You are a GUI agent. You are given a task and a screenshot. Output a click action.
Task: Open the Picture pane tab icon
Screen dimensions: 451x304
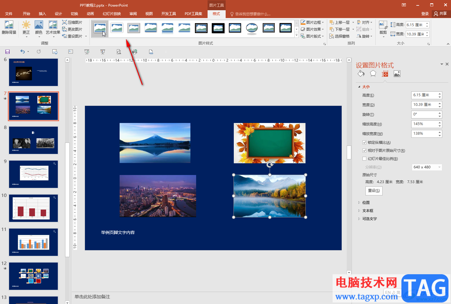pyautogui.click(x=397, y=74)
